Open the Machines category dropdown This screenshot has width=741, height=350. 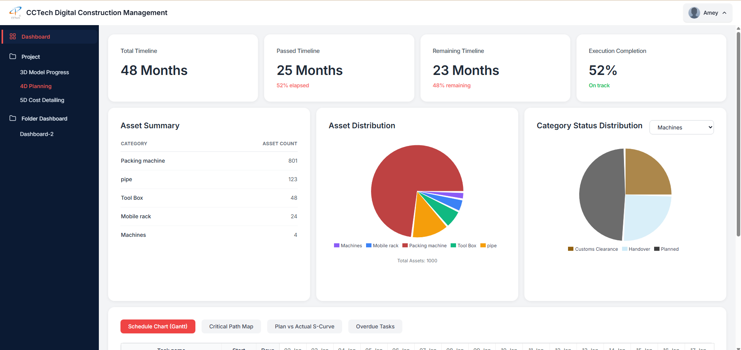pyautogui.click(x=681, y=127)
